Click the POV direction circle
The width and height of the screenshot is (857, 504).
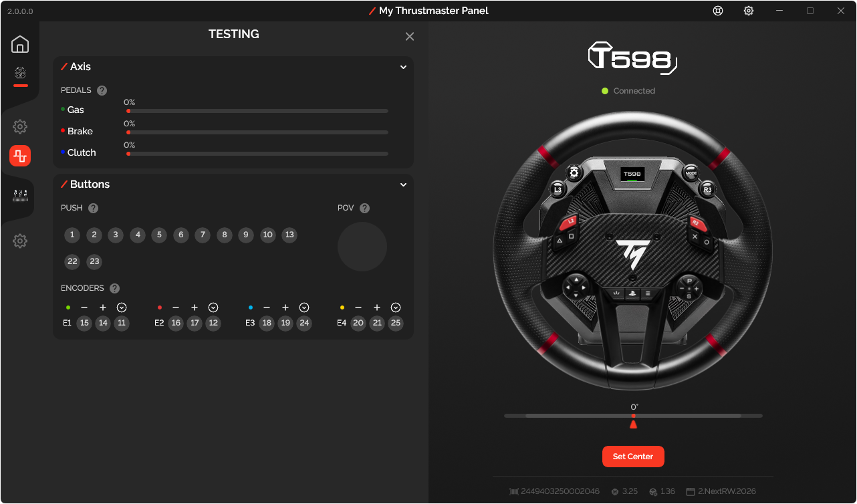[362, 247]
